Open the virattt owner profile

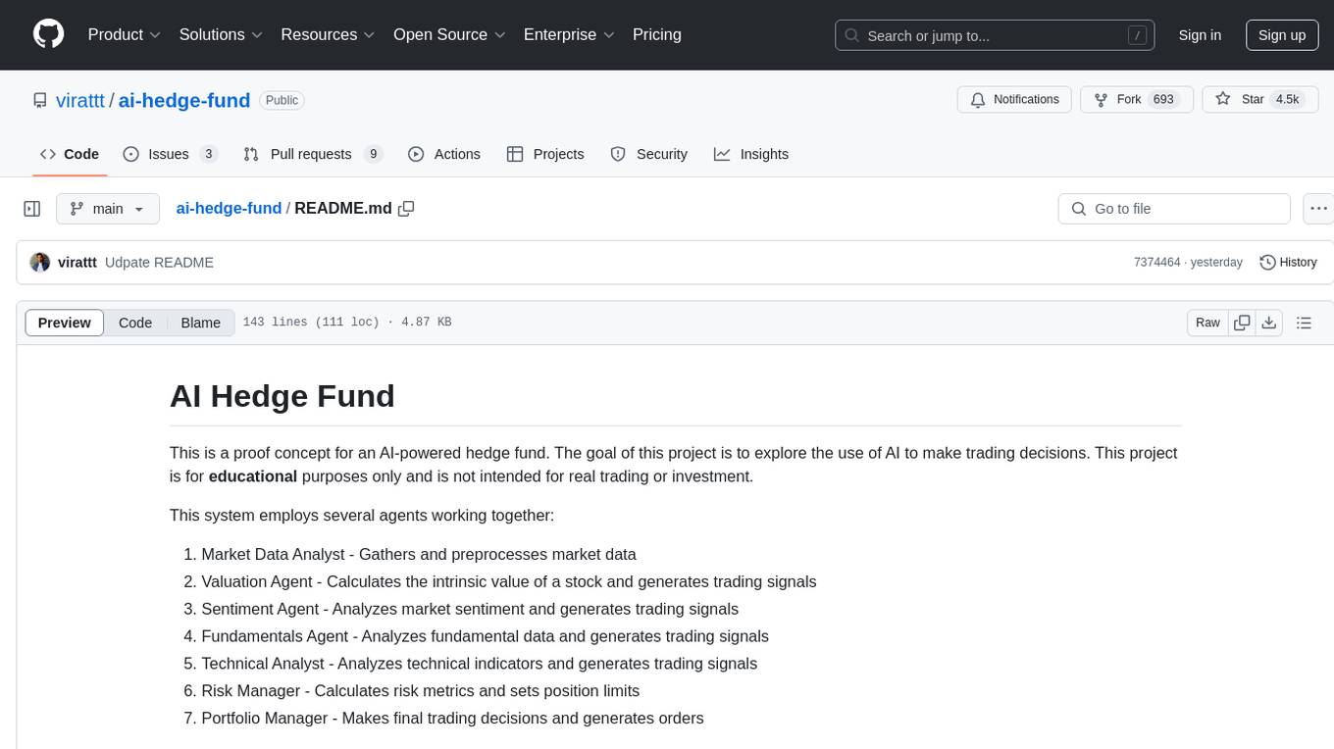click(80, 100)
